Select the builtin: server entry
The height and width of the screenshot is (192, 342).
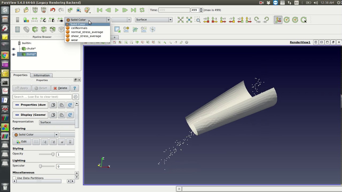click(26, 43)
